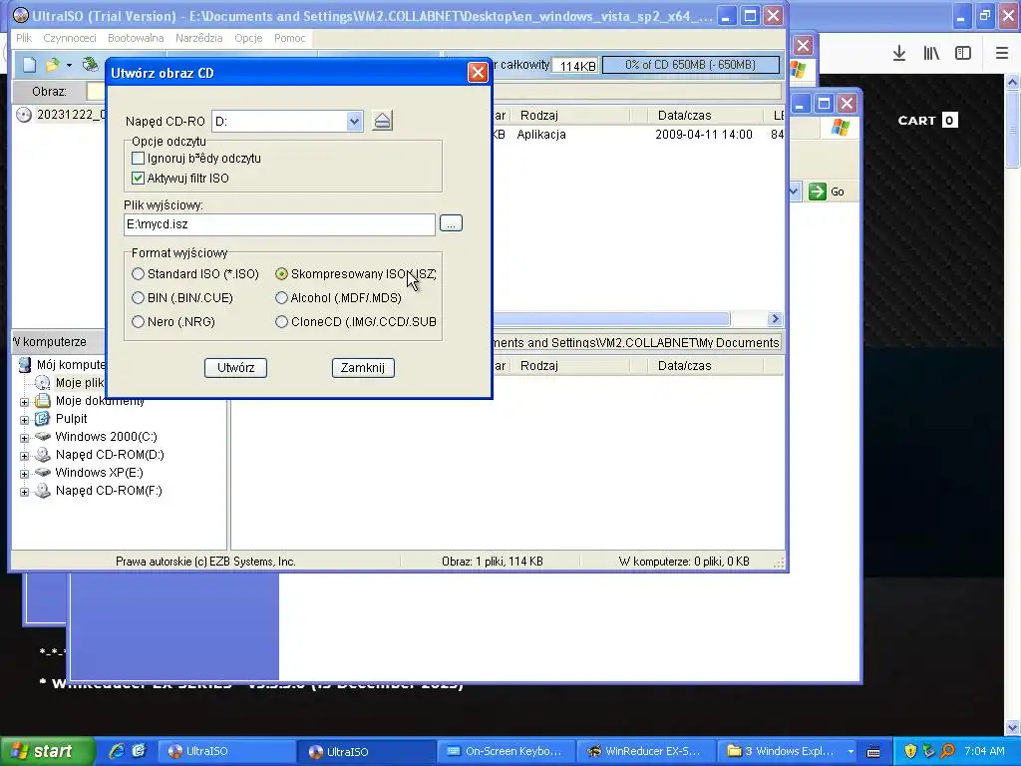The height and width of the screenshot is (766, 1021).
Task: Click the Firefox library icon
Action: (931, 54)
